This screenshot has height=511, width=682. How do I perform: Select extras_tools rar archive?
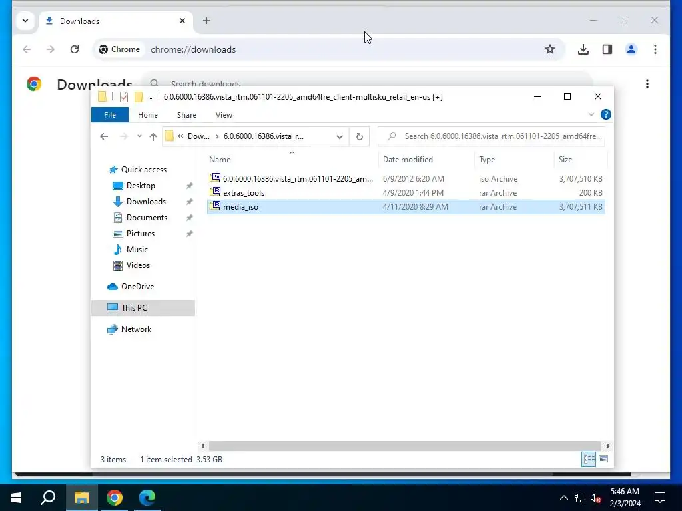406,192
